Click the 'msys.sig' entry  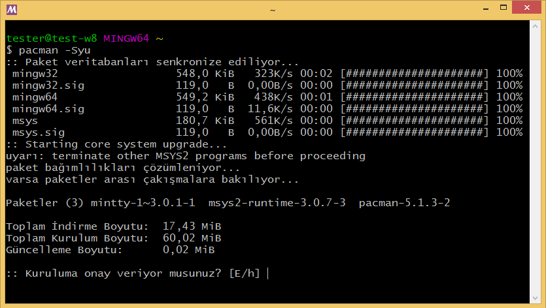click(39, 132)
